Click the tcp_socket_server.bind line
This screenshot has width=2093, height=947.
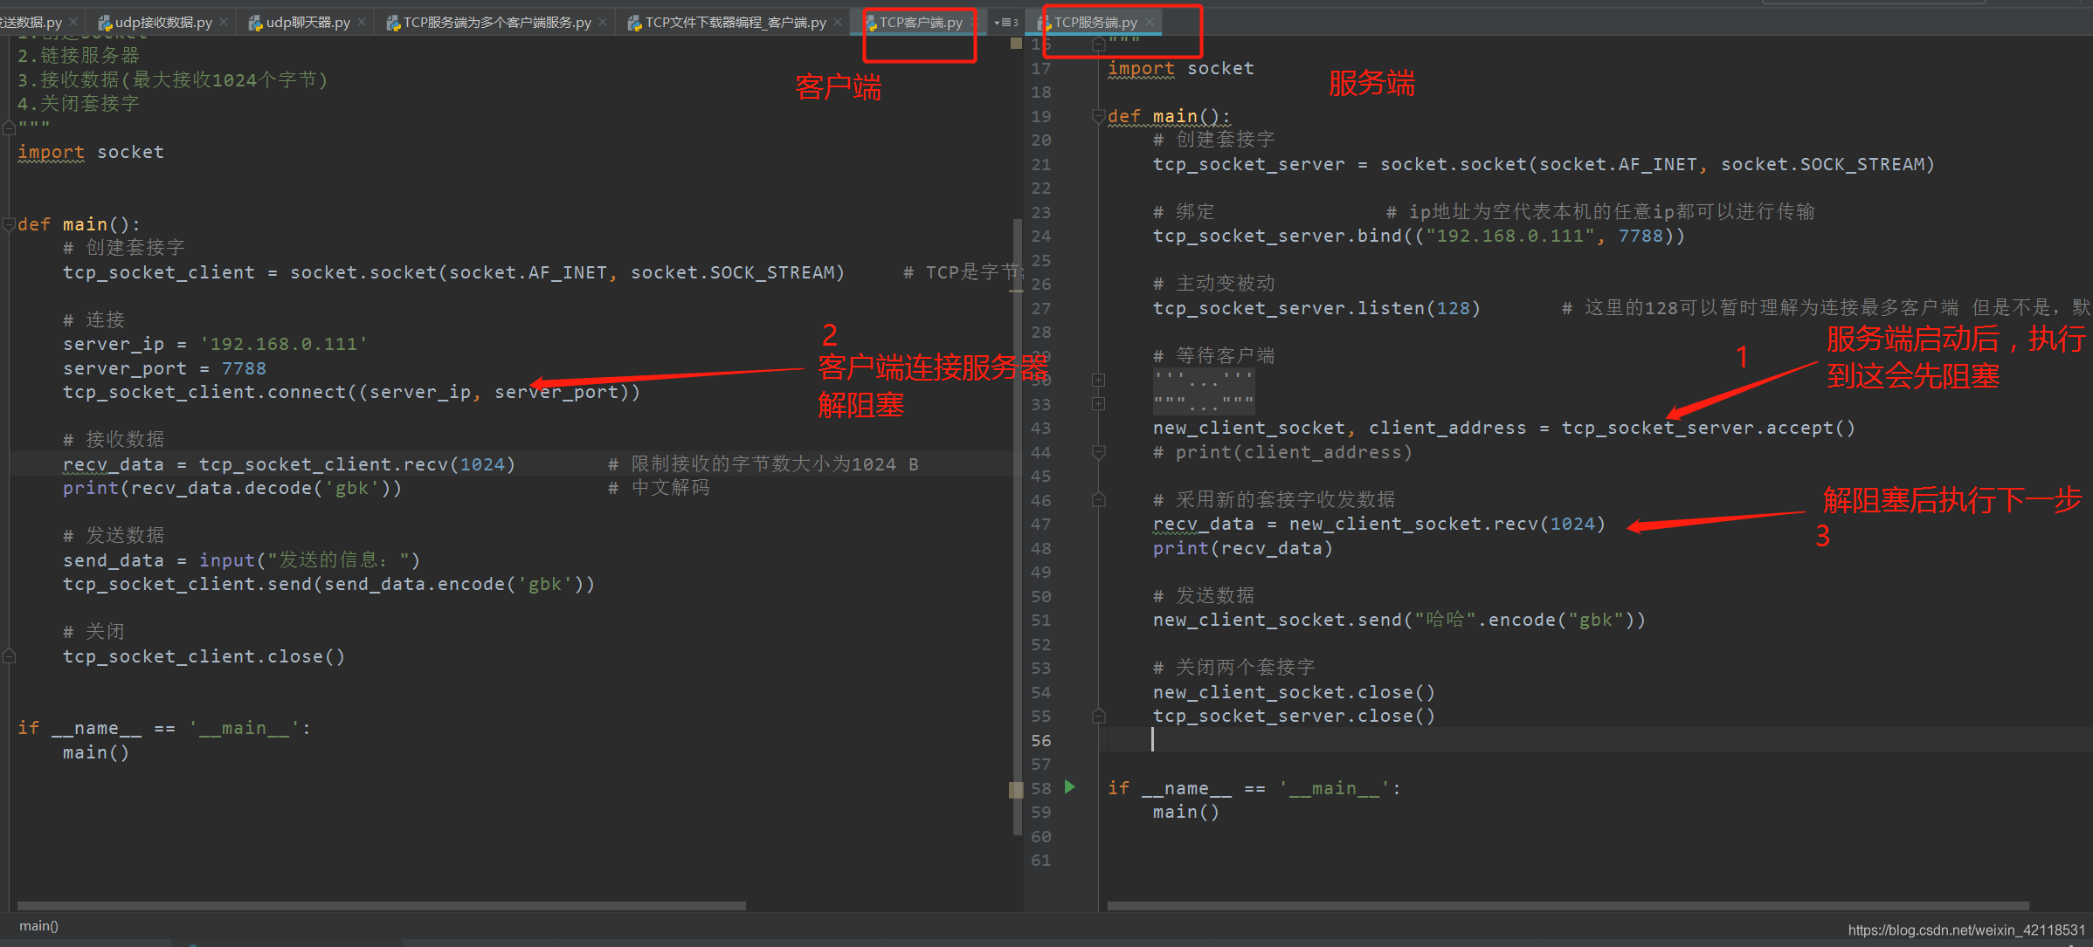[1419, 236]
